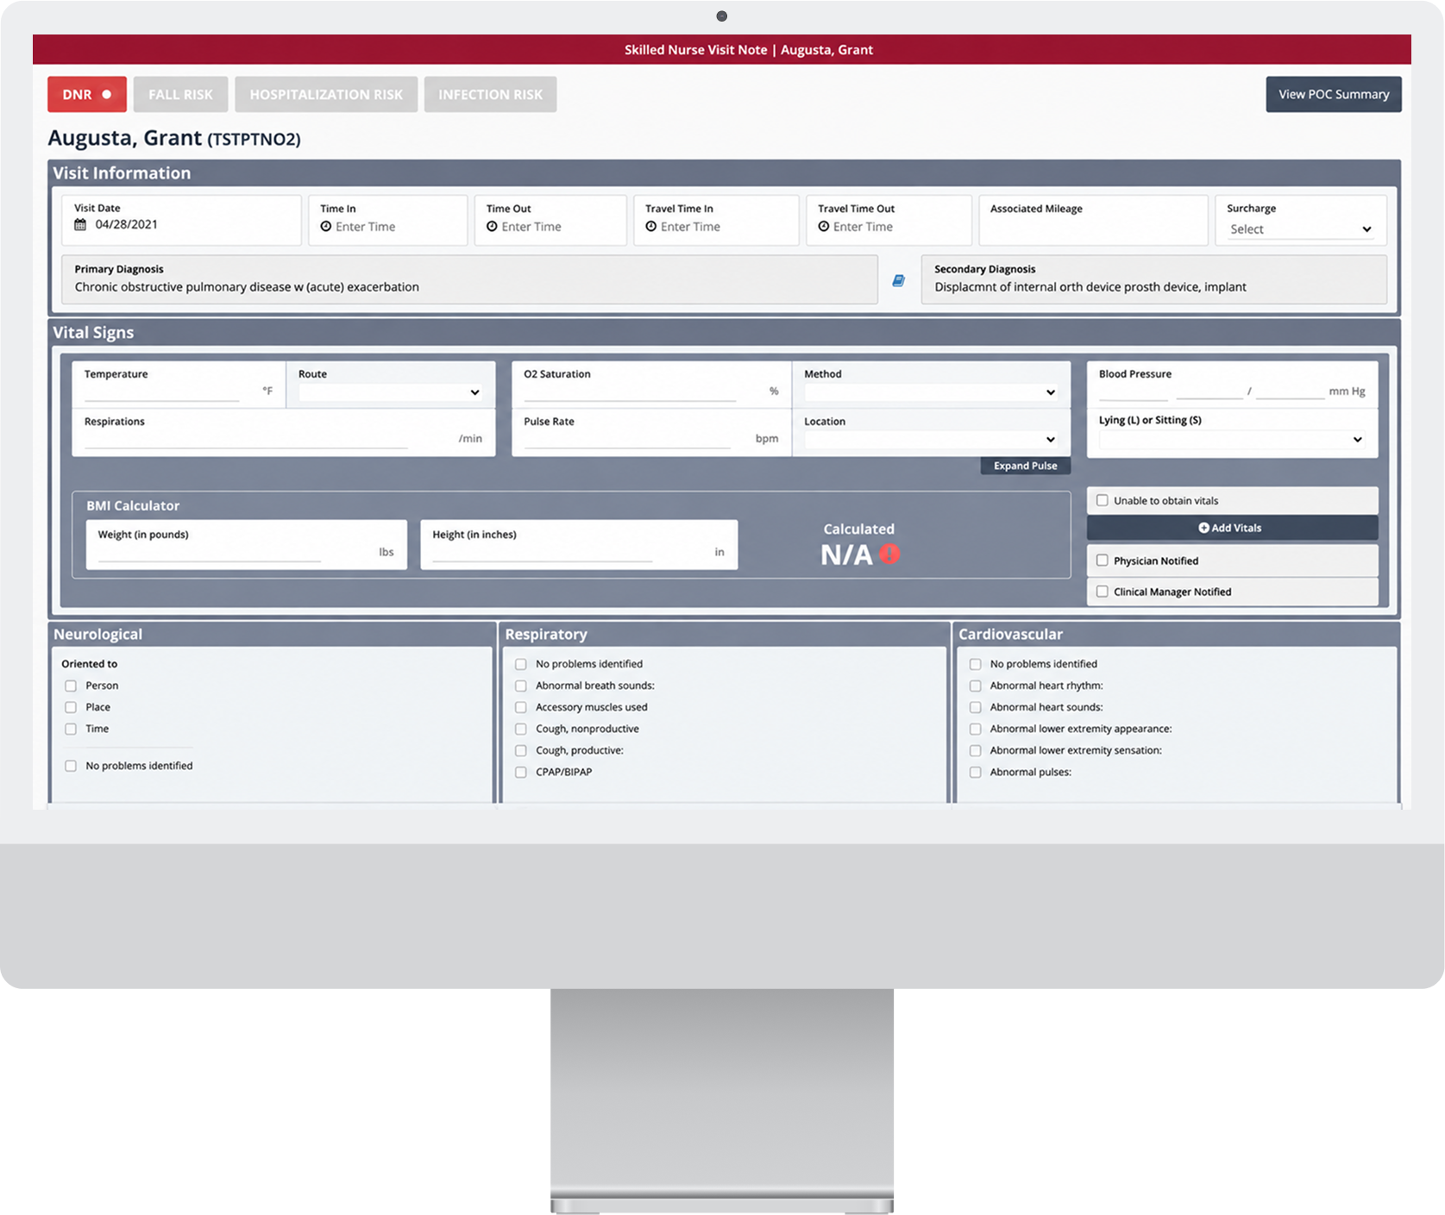Click the red BMI warning icon

click(x=889, y=554)
